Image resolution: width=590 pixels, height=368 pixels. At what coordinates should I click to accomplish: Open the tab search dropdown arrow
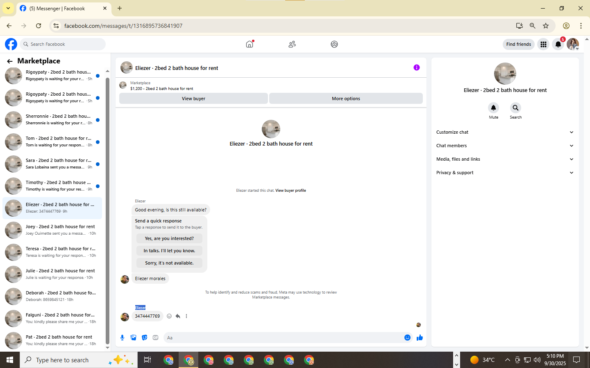(x=8, y=8)
